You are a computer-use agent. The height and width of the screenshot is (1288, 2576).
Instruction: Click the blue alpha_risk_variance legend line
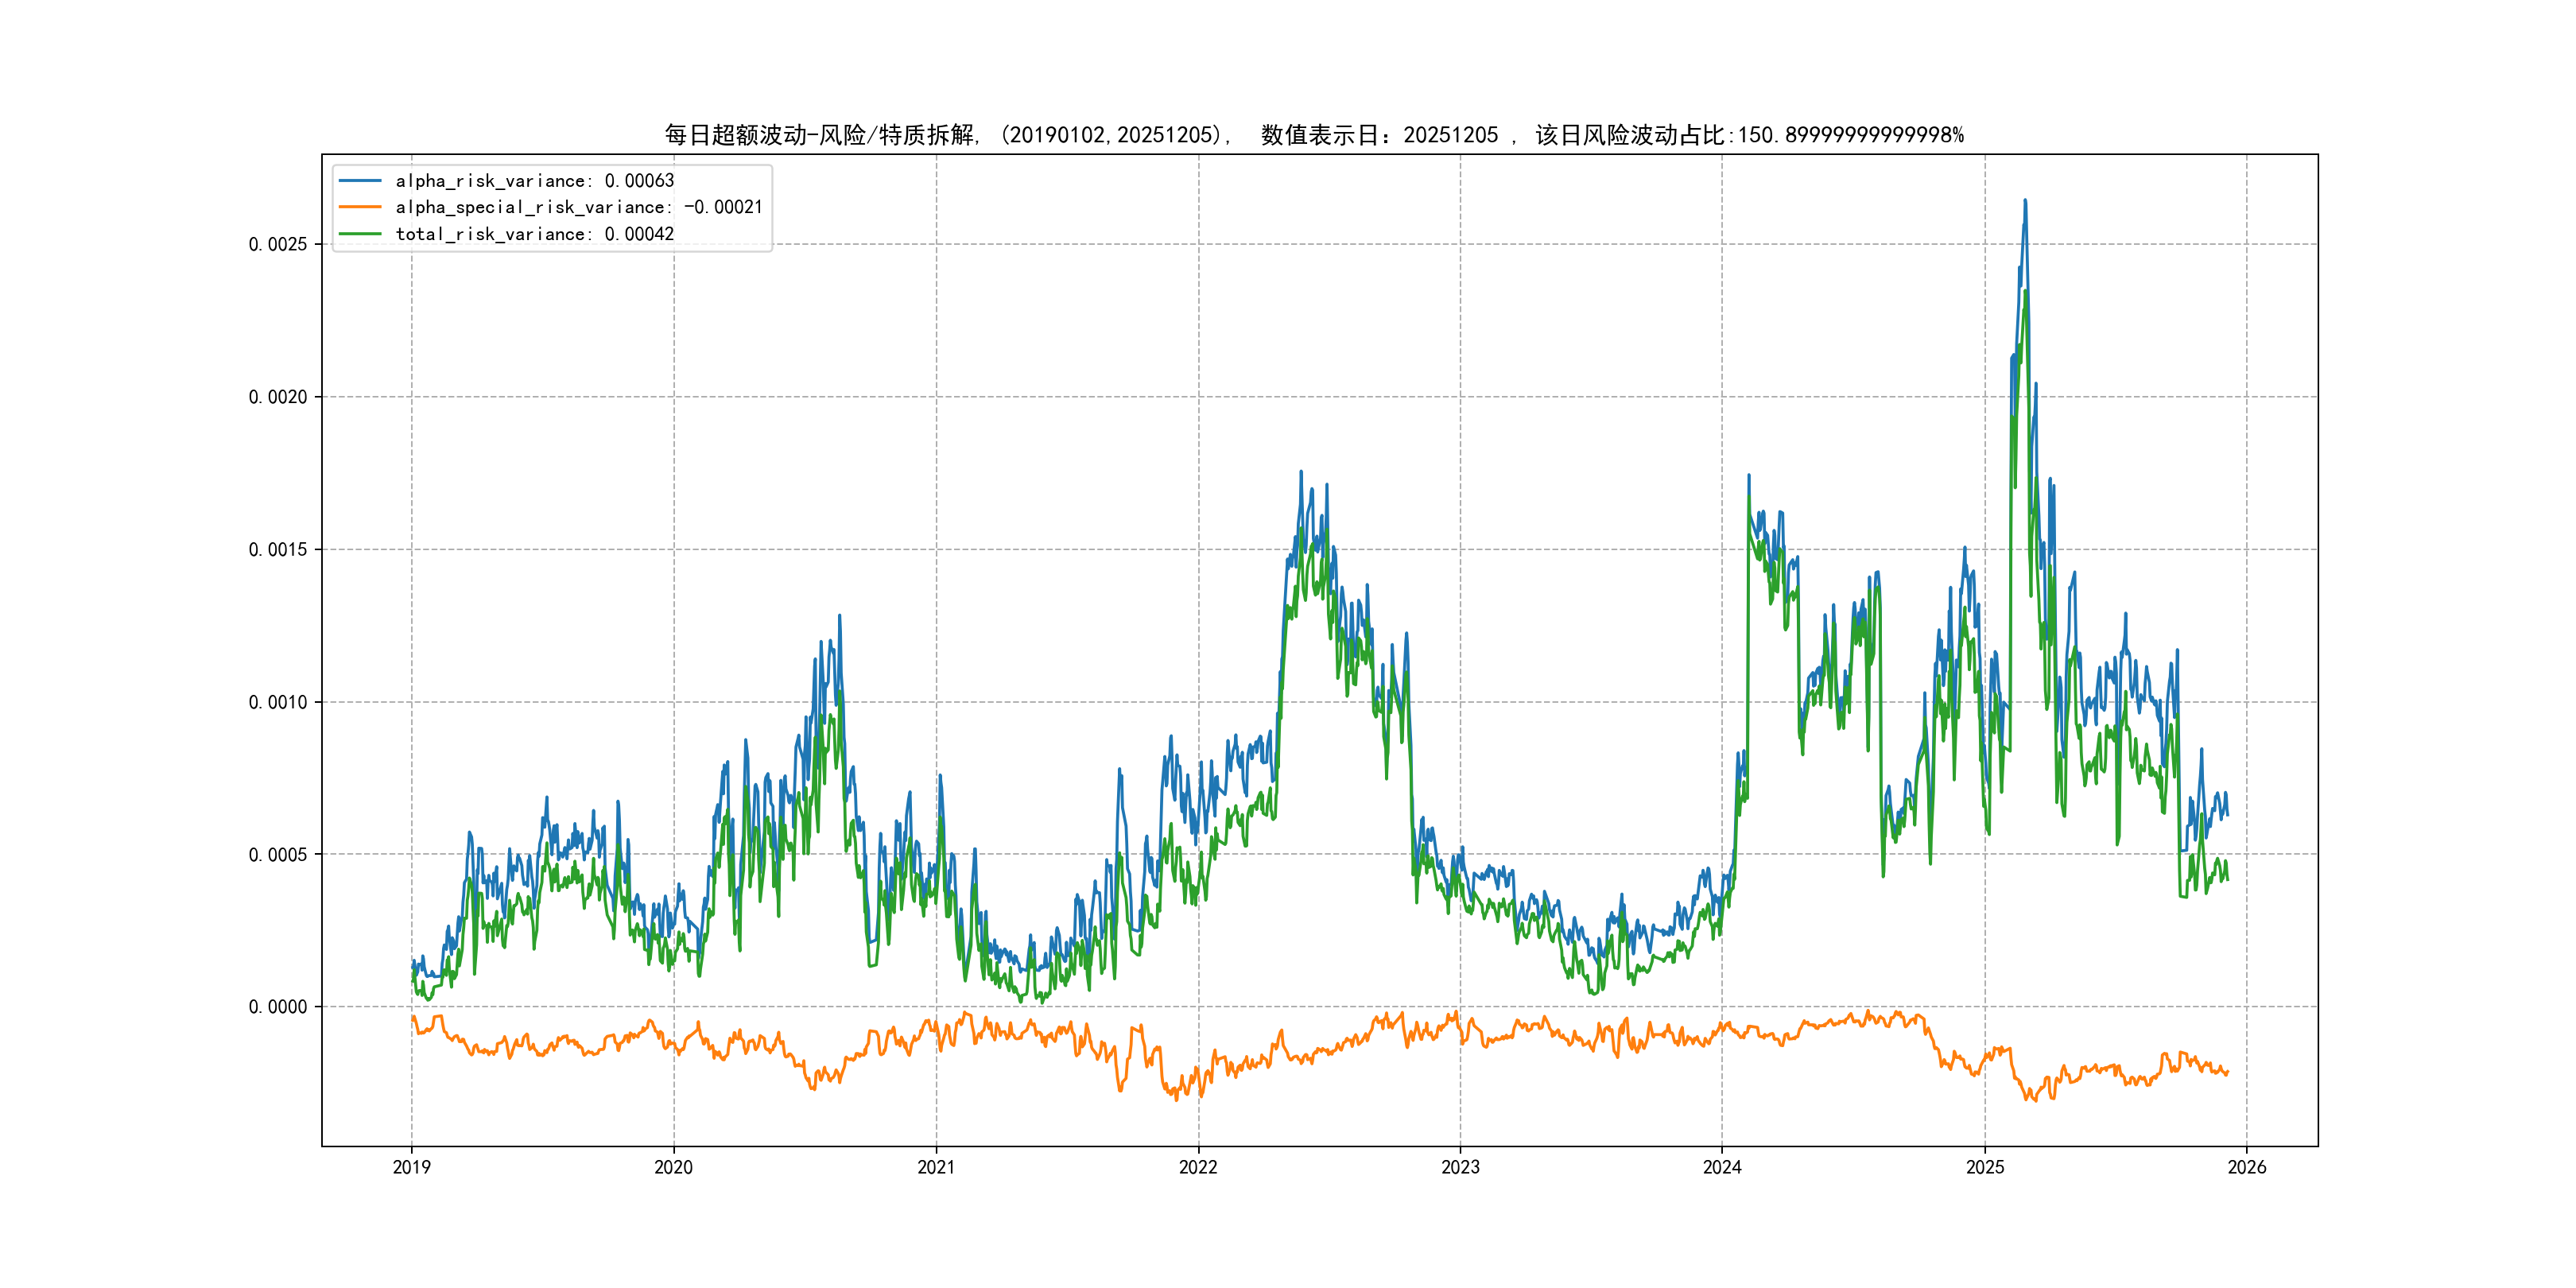coord(360,181)
